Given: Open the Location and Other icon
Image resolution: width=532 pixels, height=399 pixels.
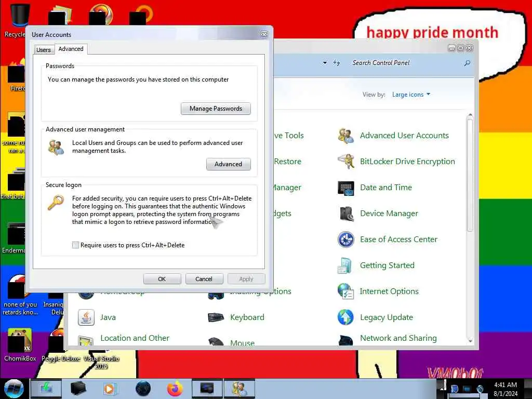Looking at the screenshot, I should coord(86,340).
